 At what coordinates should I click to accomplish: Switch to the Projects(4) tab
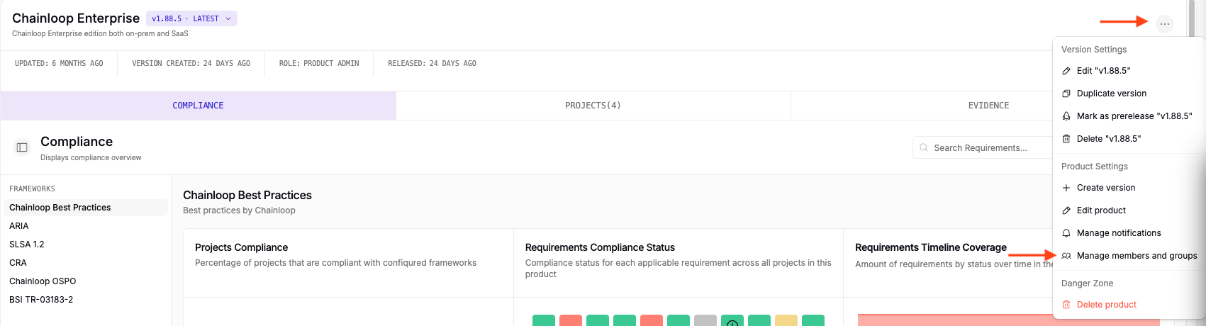tap(593, 106)
